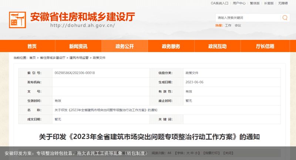Click the 我要打印 print button

click(x=211, y=153)
